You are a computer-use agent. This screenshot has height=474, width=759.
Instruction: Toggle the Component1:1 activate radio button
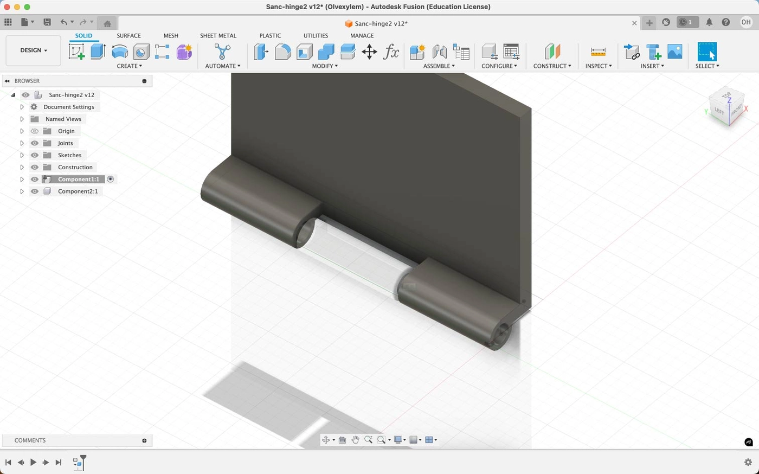click(x=110, y=179)
